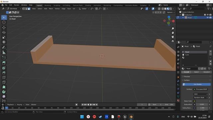Activate the Transform tool
The image size is (213, 120).
[x=4, y=42]
